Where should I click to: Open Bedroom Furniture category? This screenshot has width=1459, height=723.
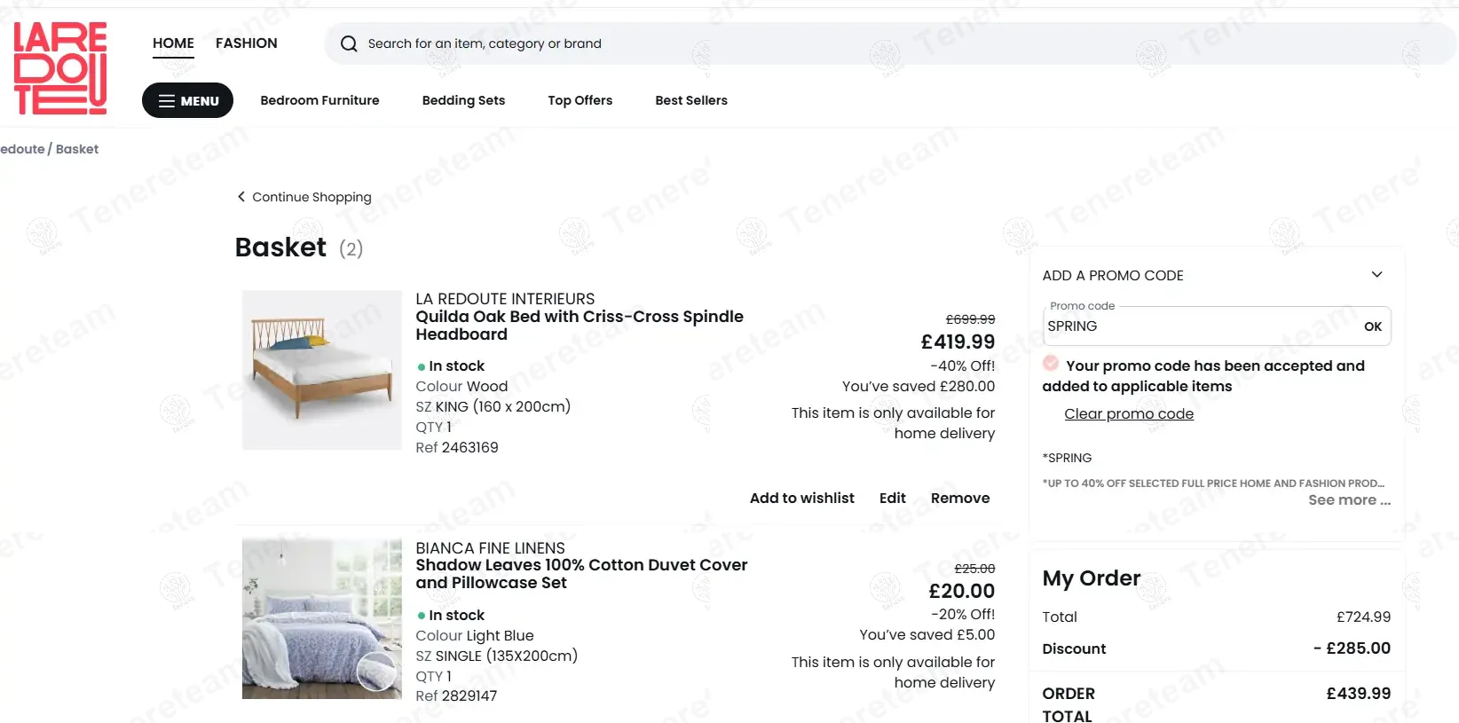(x=319, y=100)
